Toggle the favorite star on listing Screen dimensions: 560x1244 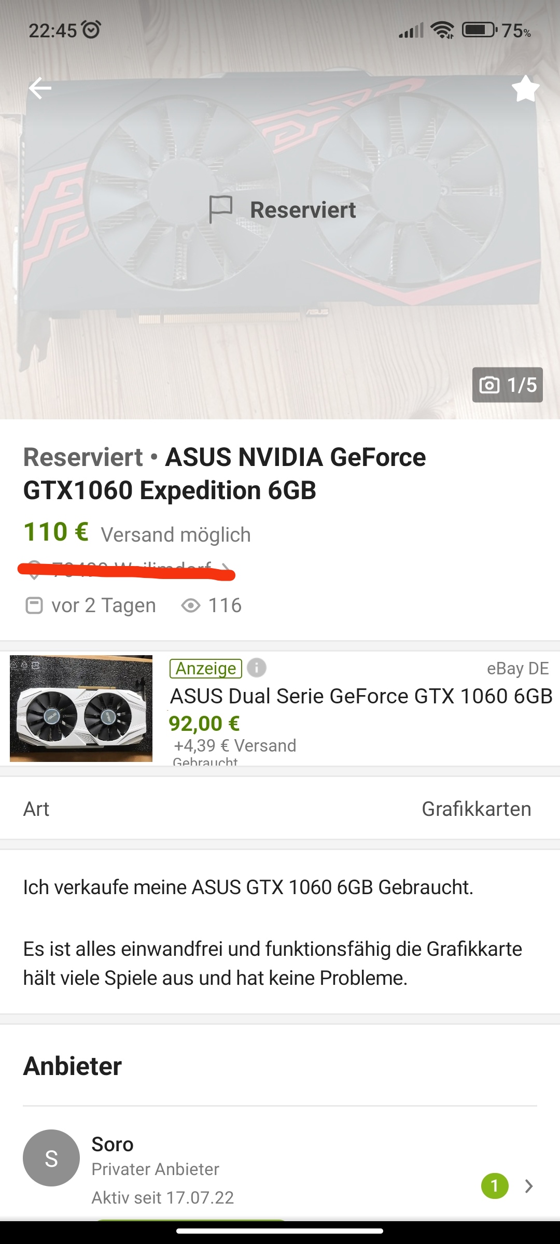click(525, 89)
